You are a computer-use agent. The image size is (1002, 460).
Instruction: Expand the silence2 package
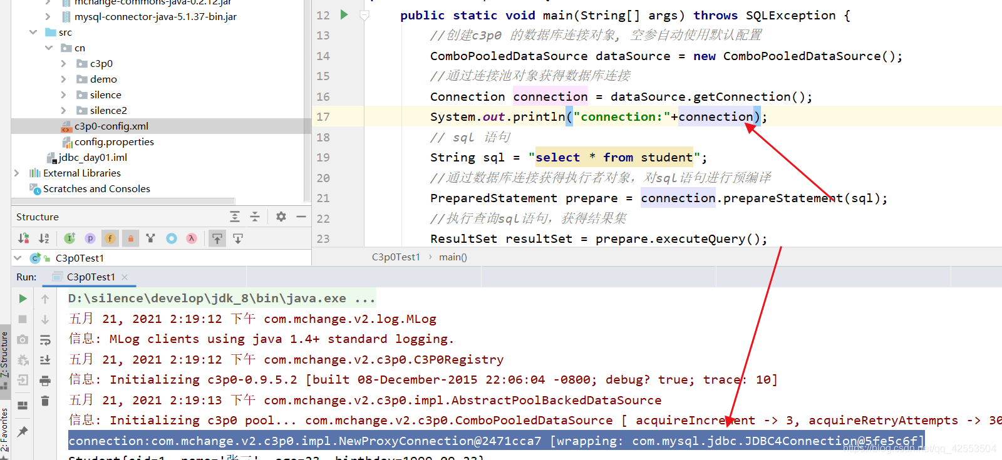pyautogui.click(x=63, y=110)
